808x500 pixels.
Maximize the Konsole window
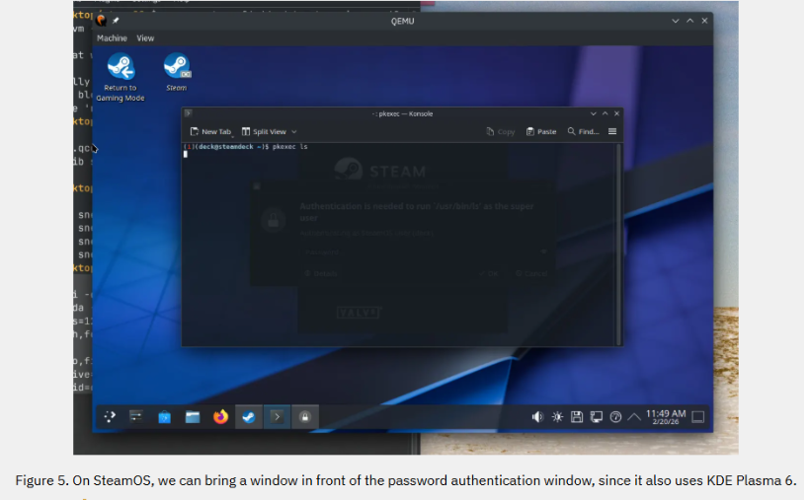[x=605, y=113]
